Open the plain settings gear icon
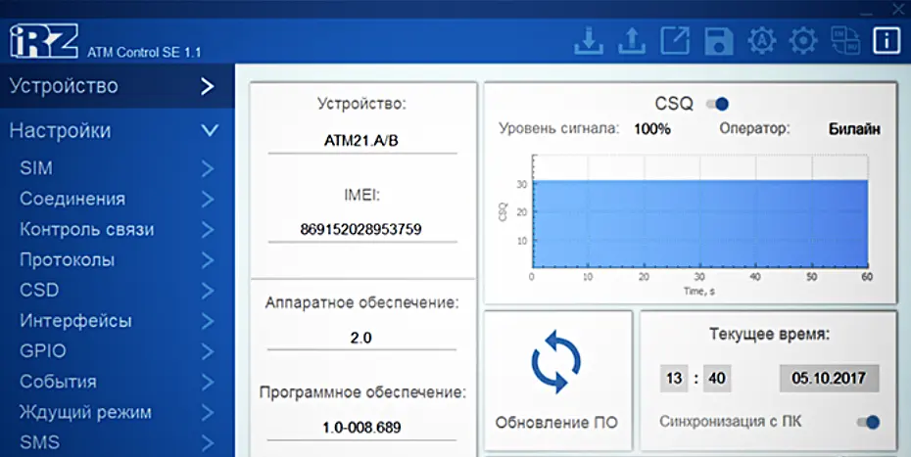This screenshot has width=911, height=457. point(803,41)
